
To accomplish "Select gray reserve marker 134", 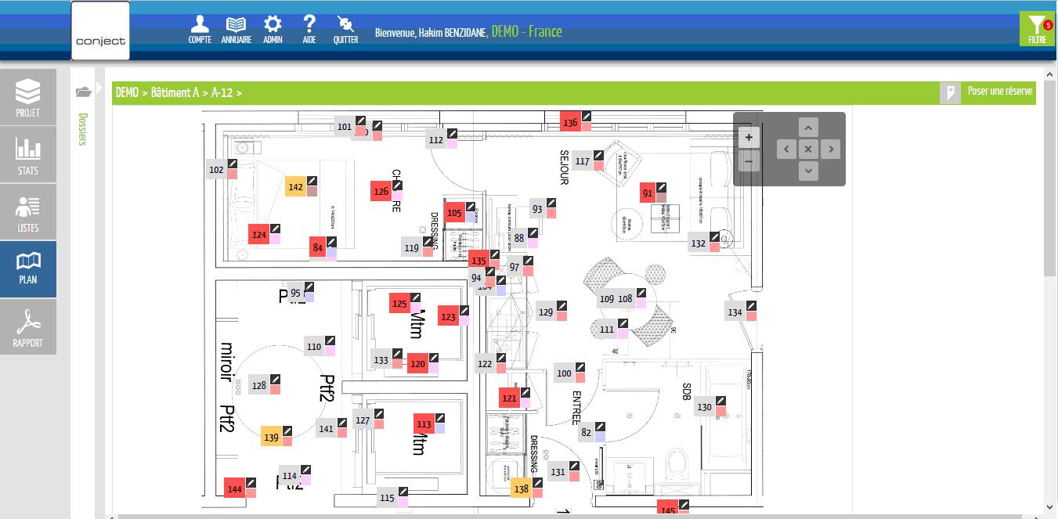I will pos(735,312).
